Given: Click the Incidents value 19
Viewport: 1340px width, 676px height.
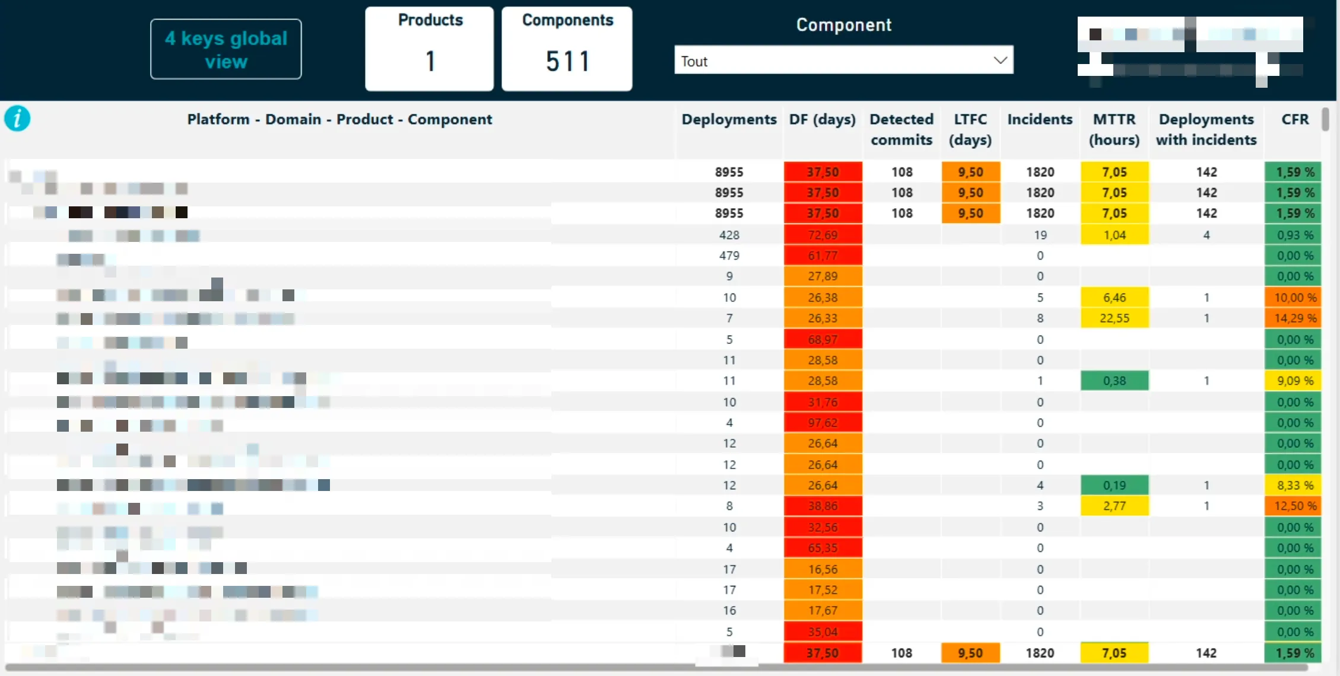Looking at the screenshot, I should (x=1040, y=235).
